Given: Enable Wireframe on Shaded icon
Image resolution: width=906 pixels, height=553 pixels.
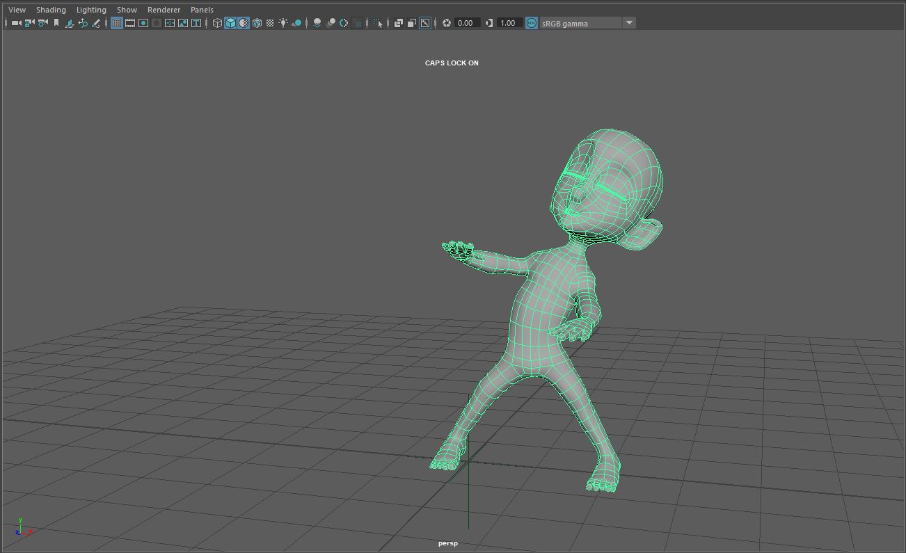Looking at the screenshot, I should click(x=257, y=23).
